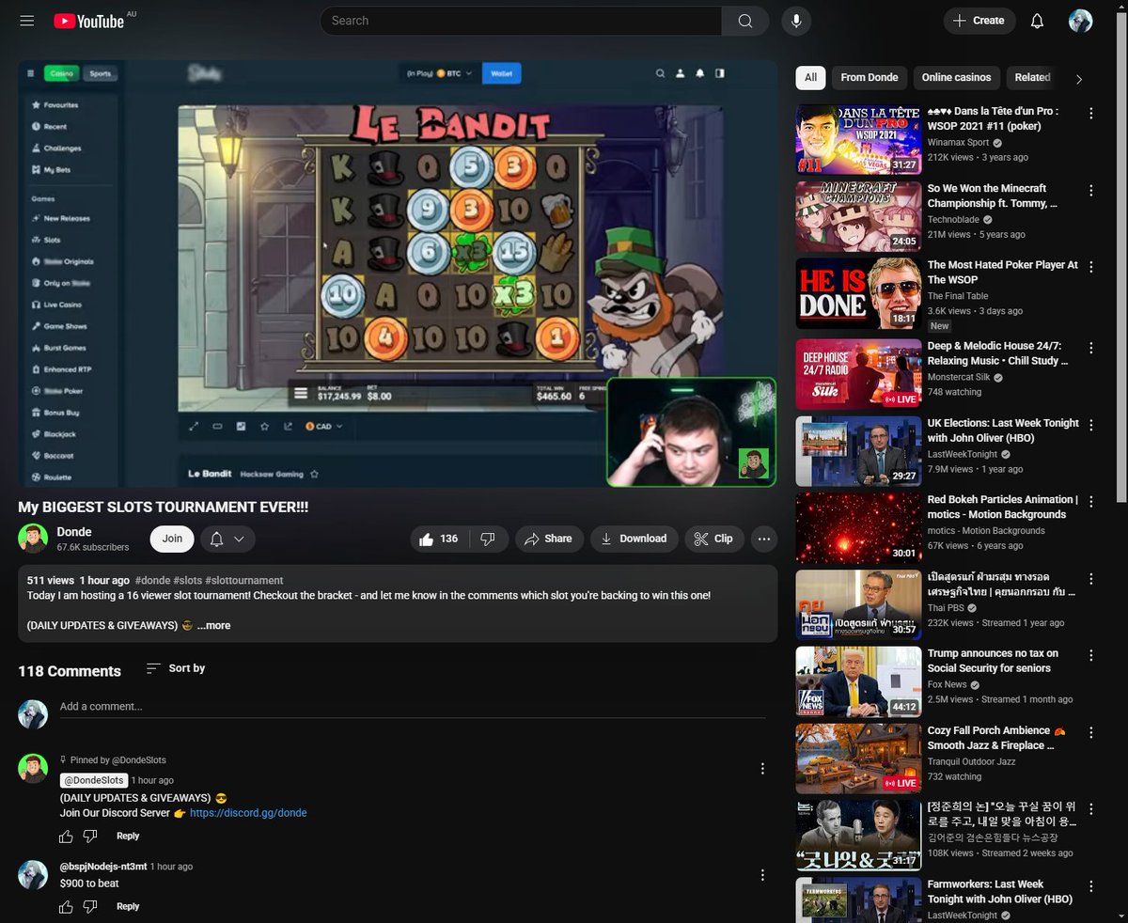
Task: Open options for Farmworkers Last Week Tonight
Action: coord(1090,885)
